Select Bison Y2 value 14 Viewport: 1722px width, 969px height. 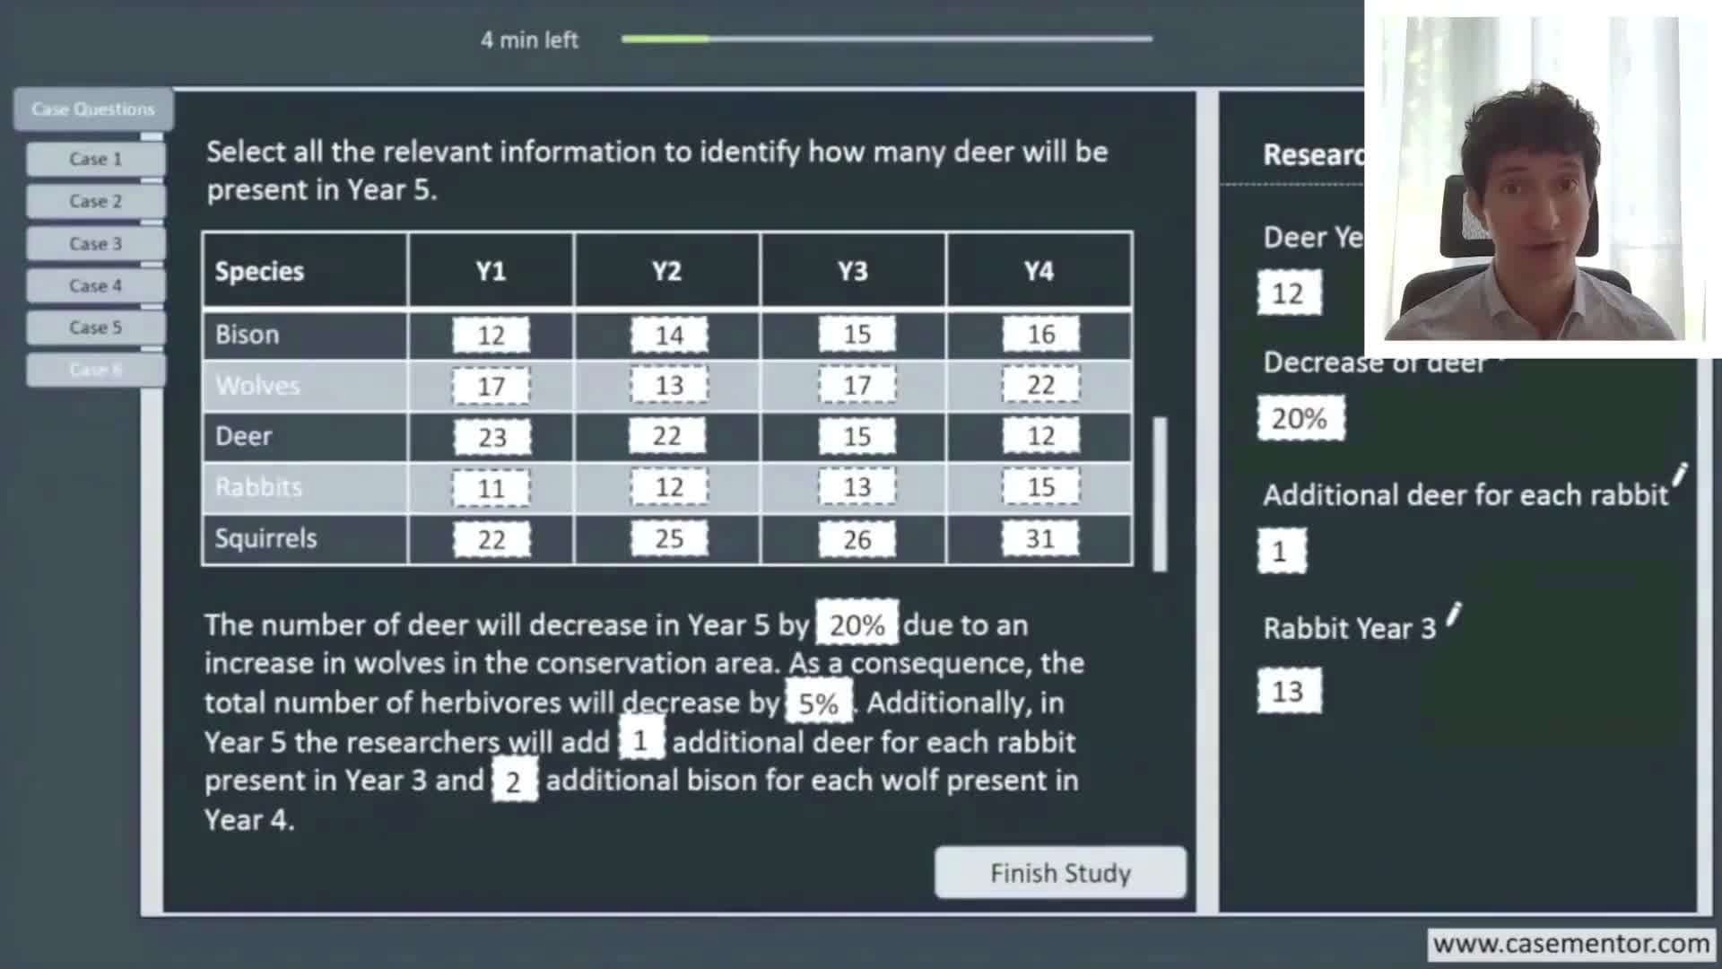[668, 335]
